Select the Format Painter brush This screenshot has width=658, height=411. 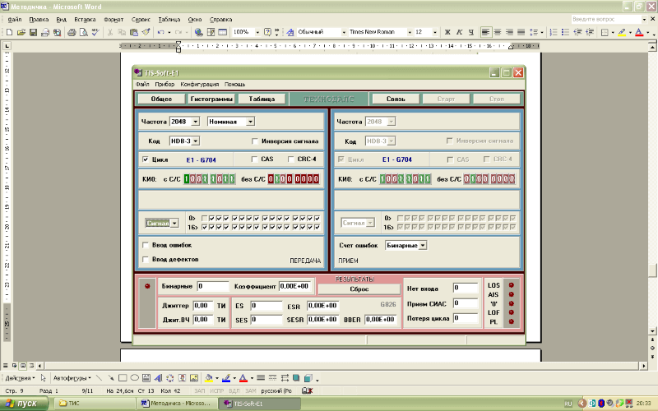tap(146, 32)
